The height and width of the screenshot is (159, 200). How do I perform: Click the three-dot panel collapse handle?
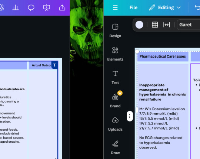point(130,116)
